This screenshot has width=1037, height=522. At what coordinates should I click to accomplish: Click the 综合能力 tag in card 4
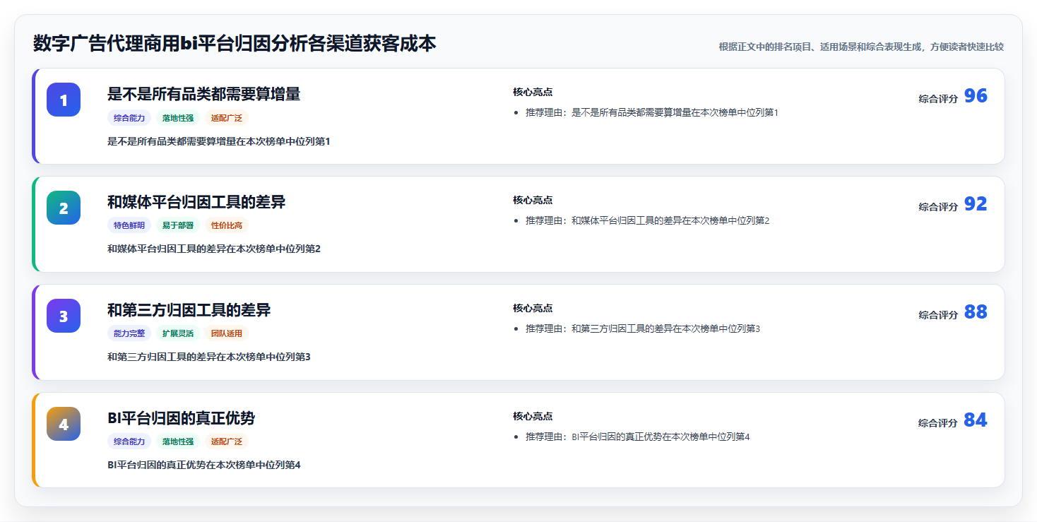pos(129,442)
